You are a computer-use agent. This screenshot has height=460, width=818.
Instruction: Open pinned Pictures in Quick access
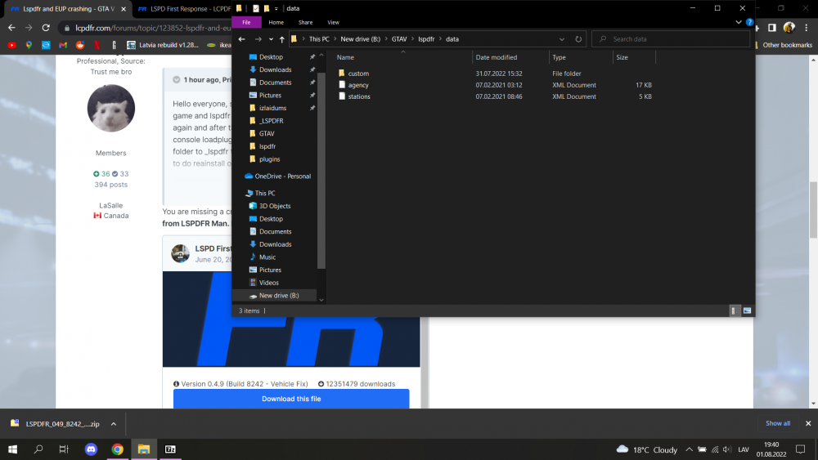pos(270,96)
